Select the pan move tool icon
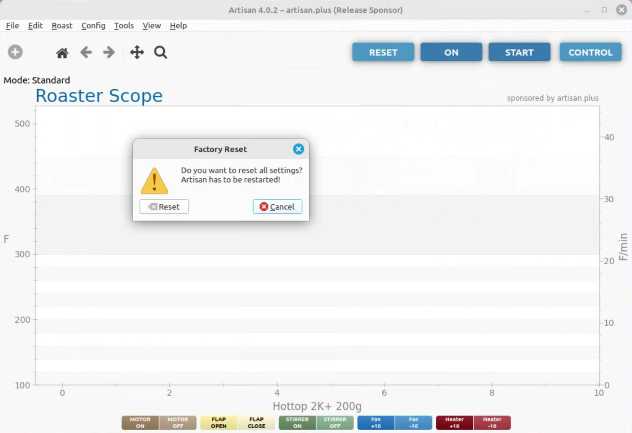The image size is (632, 433). tap(137, 52)
